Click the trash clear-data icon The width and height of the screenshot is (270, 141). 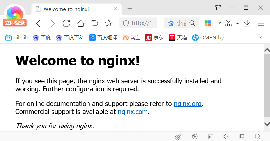point(210,137)
